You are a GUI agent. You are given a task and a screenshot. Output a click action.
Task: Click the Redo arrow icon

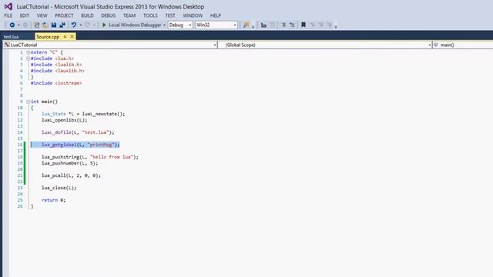(87, 25)
